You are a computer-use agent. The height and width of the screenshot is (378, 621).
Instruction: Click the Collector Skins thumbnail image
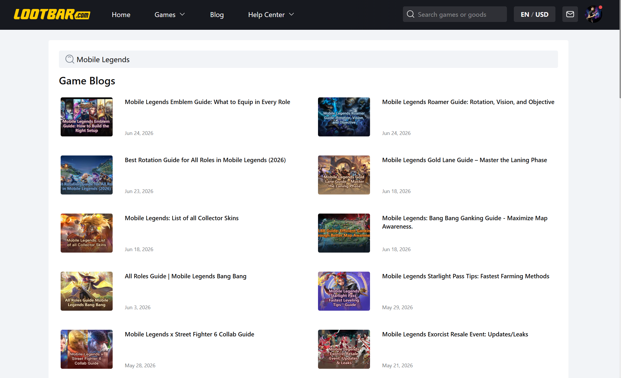click(87, 233)
